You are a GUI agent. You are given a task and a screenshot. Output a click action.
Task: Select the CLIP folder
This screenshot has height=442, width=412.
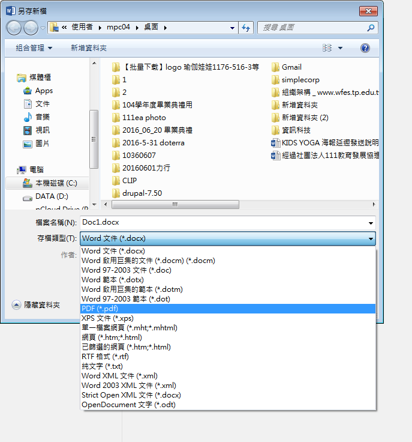tap(124, 180)
